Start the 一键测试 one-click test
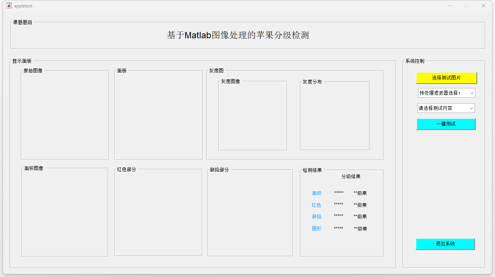 [x=446, y=124]
